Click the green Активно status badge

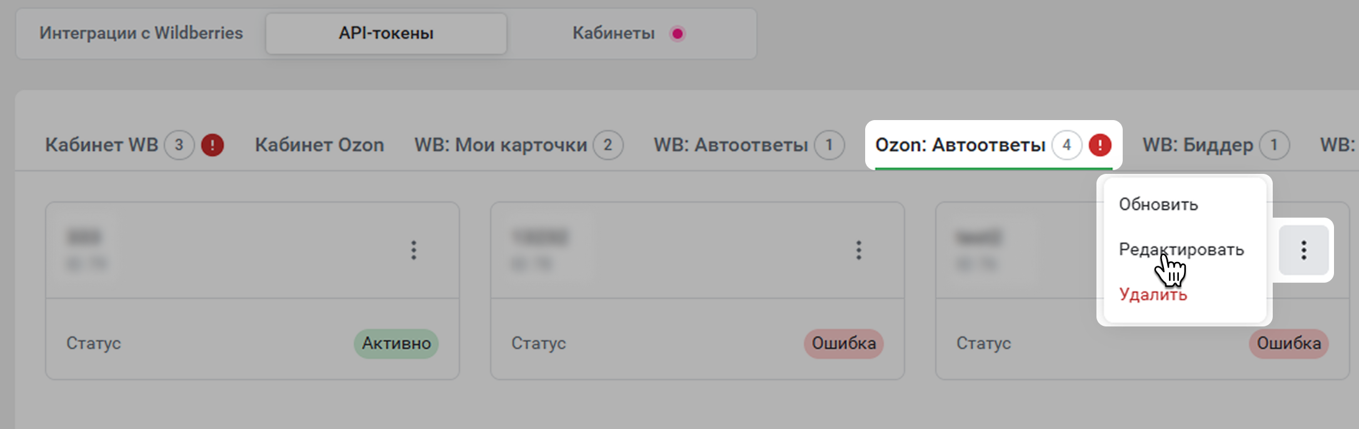click(x=396, y=343)
